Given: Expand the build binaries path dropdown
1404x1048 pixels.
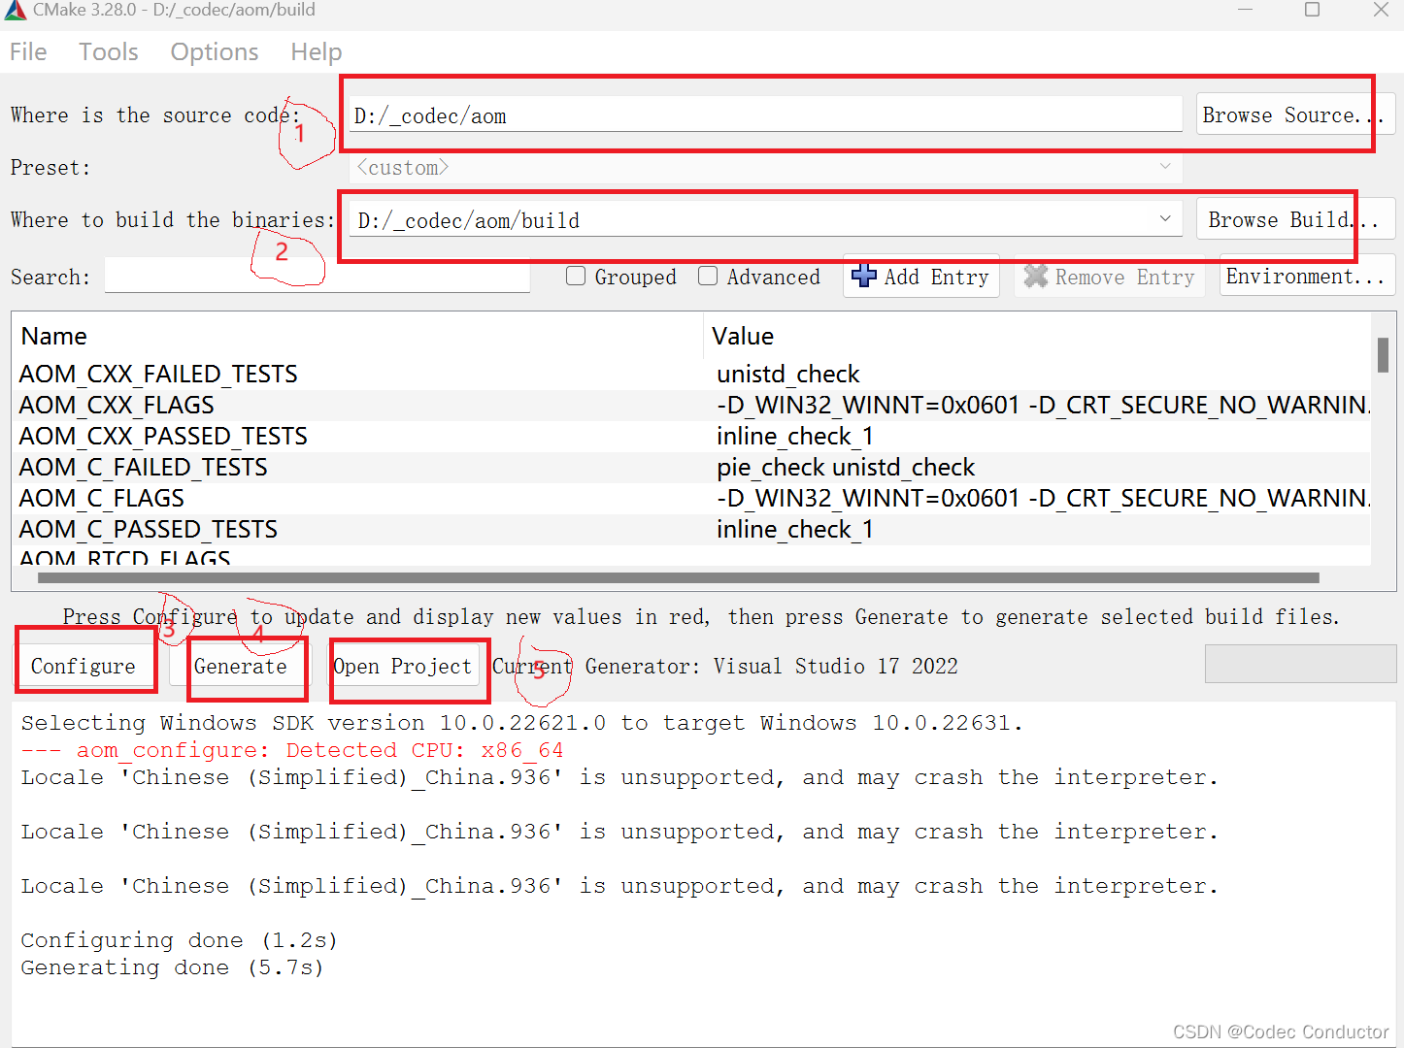Looking at the screenshot, I should (1164, 219).
